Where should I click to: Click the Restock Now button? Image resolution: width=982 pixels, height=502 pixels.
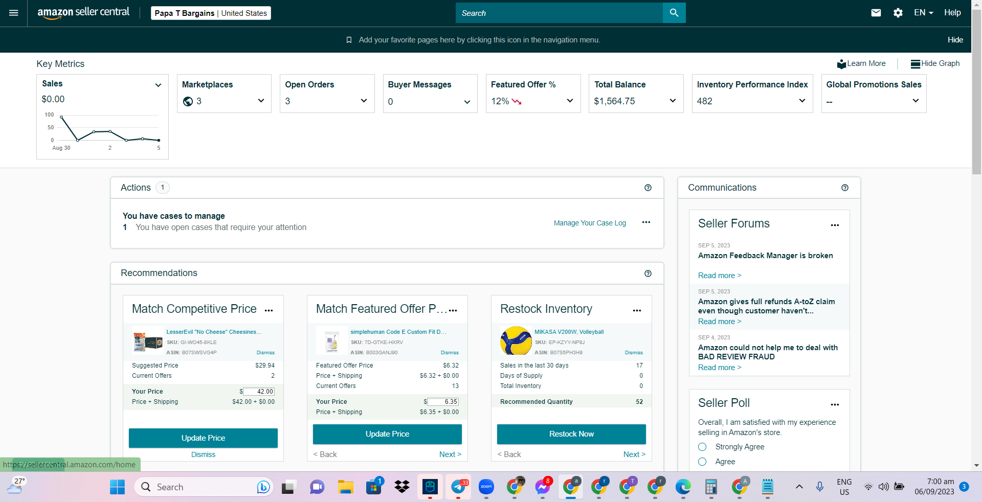click(x=571, y=434)
